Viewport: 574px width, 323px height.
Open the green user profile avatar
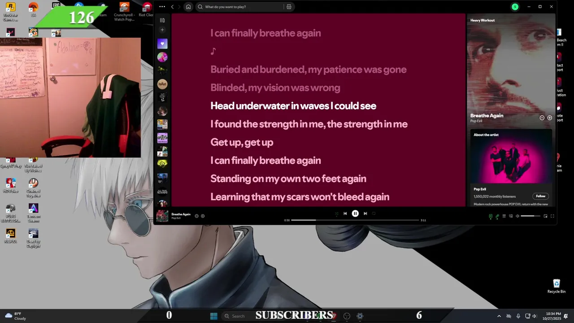(515, 7)
